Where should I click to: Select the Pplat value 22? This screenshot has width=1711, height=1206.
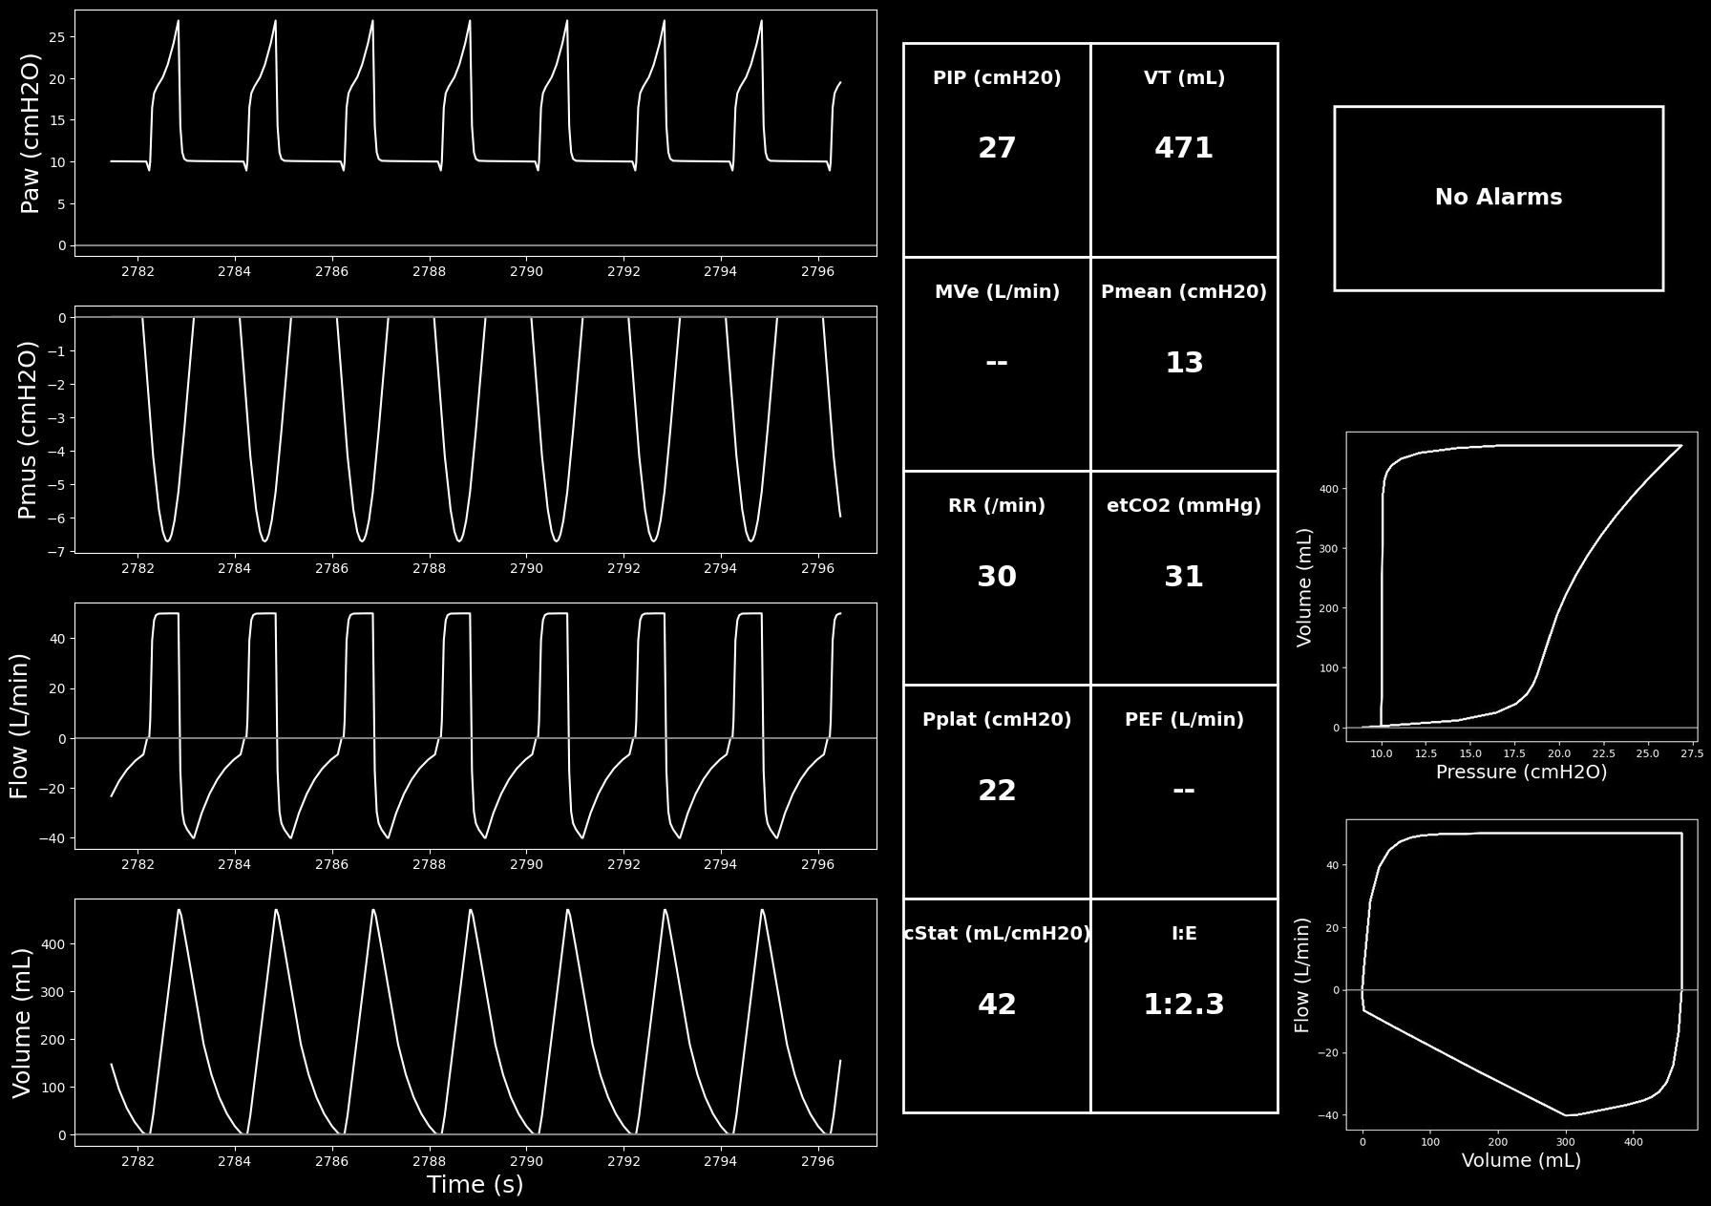tap(997, 791)
